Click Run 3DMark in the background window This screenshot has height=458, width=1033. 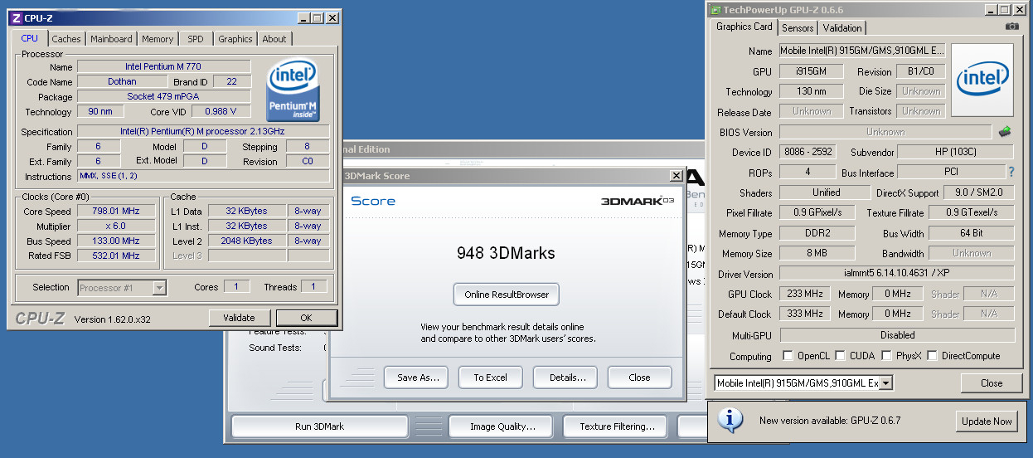point(320,426)
